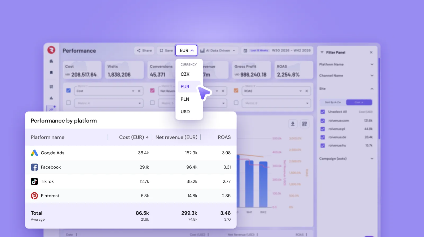Click the Roivenue red logo icon
Image resolution: width=424 pixels, height=237 pixels.
[x=51, y=50]
